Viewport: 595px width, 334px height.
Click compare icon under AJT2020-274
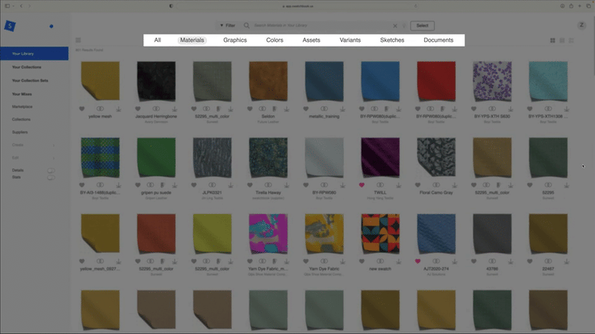(x=436, y=262)
